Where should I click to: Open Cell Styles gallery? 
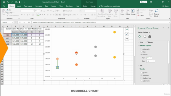[x=116, y=13]
